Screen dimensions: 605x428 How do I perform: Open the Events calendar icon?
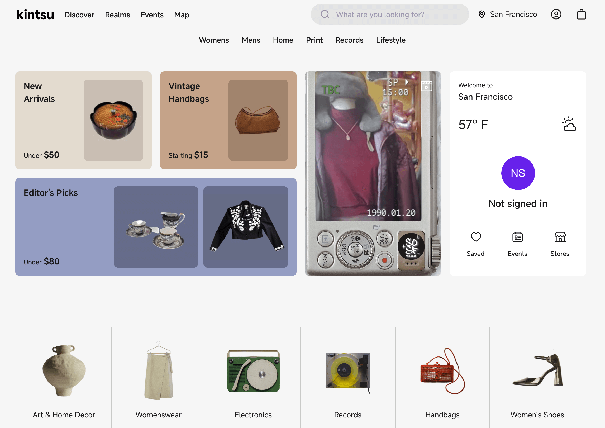[x=517, y=237]
